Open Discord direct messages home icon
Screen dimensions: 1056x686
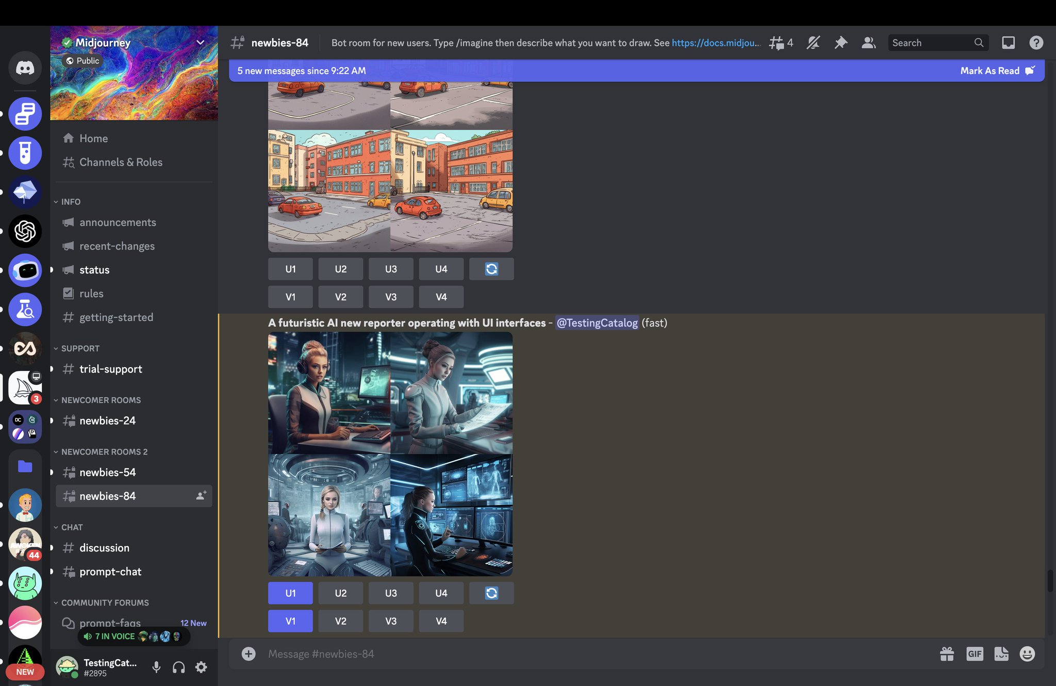coord(25,68)
